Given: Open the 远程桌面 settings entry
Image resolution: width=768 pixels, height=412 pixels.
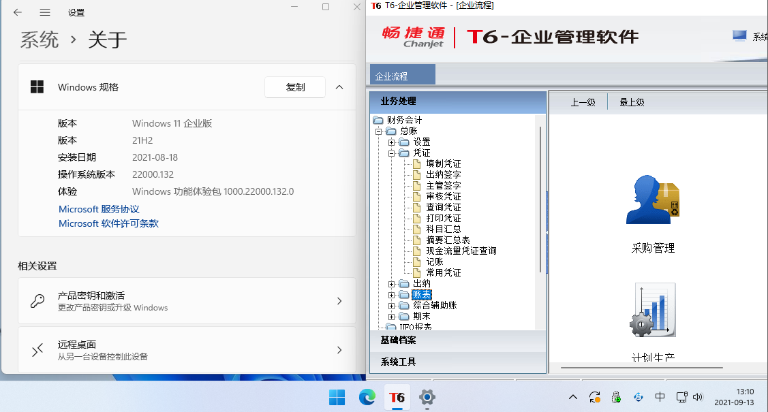Looking at the screenshot, I should (x=187, y=350).
